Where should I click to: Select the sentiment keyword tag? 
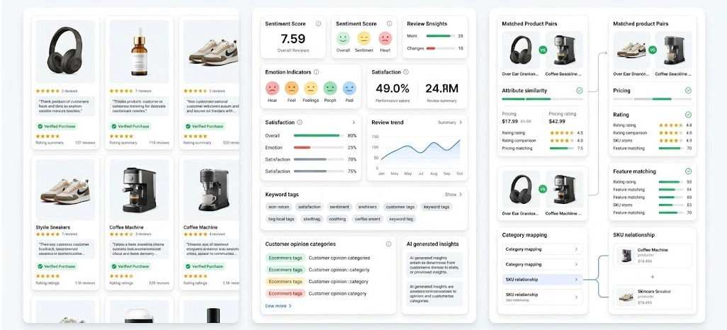[x=339, y=207]
